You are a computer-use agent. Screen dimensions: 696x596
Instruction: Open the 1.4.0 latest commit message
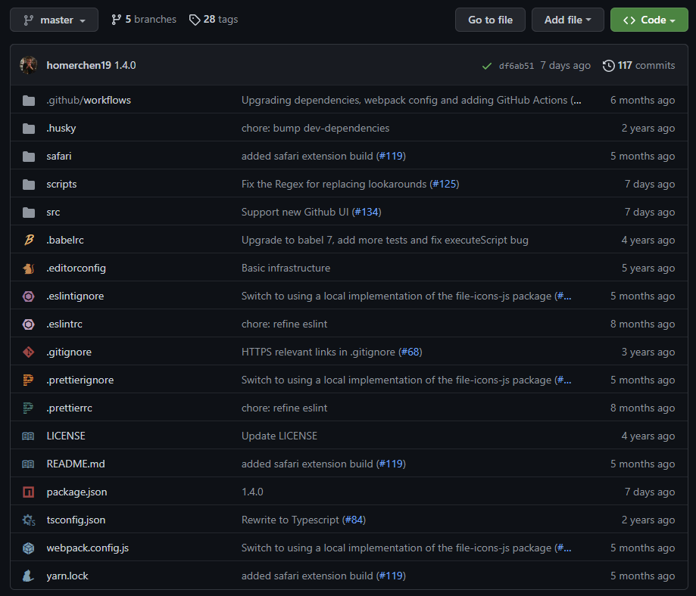coord(125,66)
